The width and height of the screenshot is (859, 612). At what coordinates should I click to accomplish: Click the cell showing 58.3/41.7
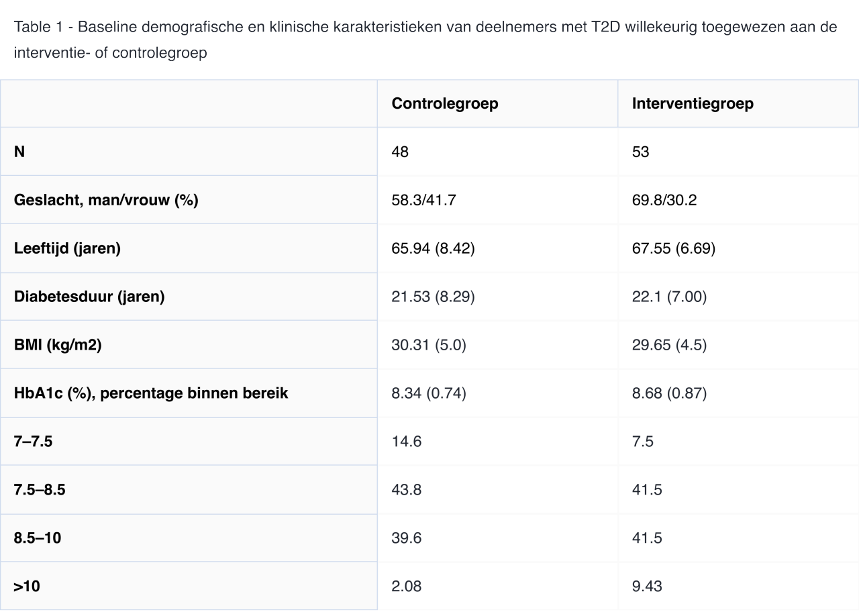coord(423,200)
